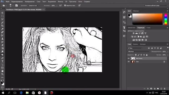Select the Pen tool

click(2, 58)
